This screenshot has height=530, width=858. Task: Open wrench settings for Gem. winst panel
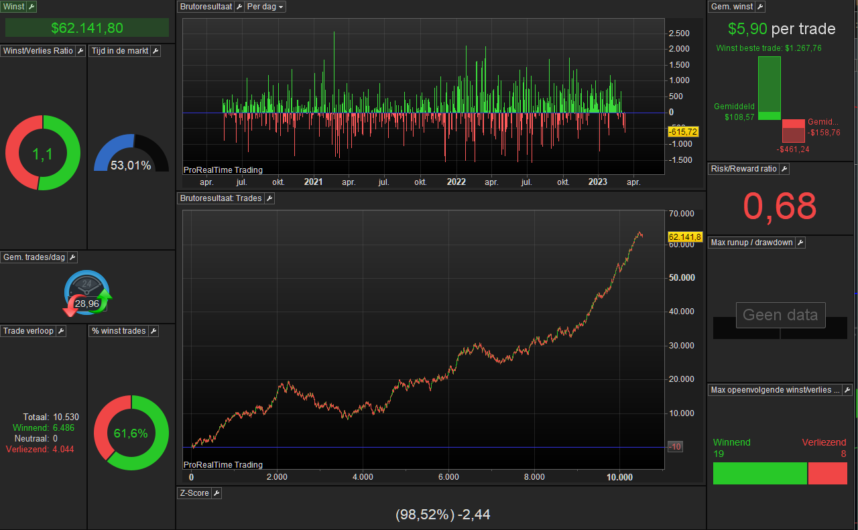point(760,7)
